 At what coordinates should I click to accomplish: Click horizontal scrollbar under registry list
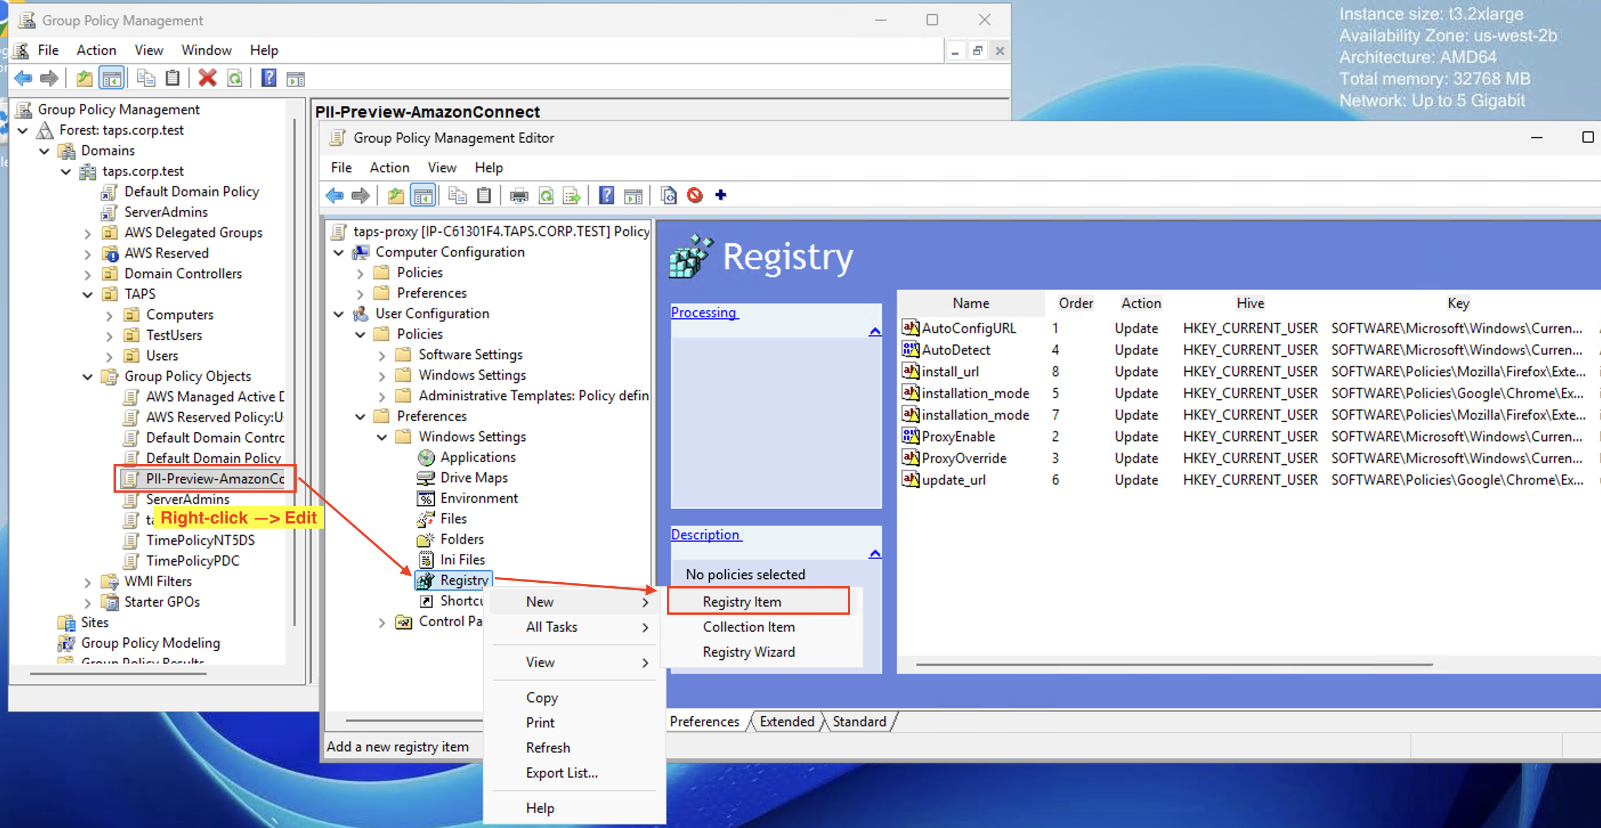click(x=1174, y=665)
